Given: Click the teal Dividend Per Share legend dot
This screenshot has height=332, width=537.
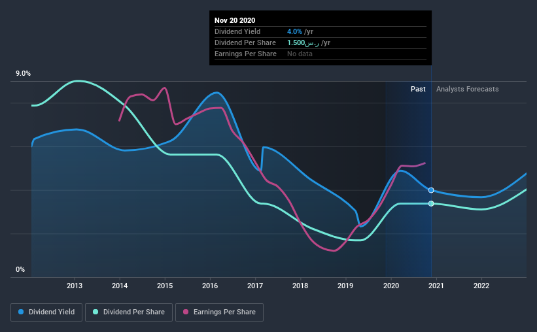Looking at the screenshot, I should tap(95, 312).
